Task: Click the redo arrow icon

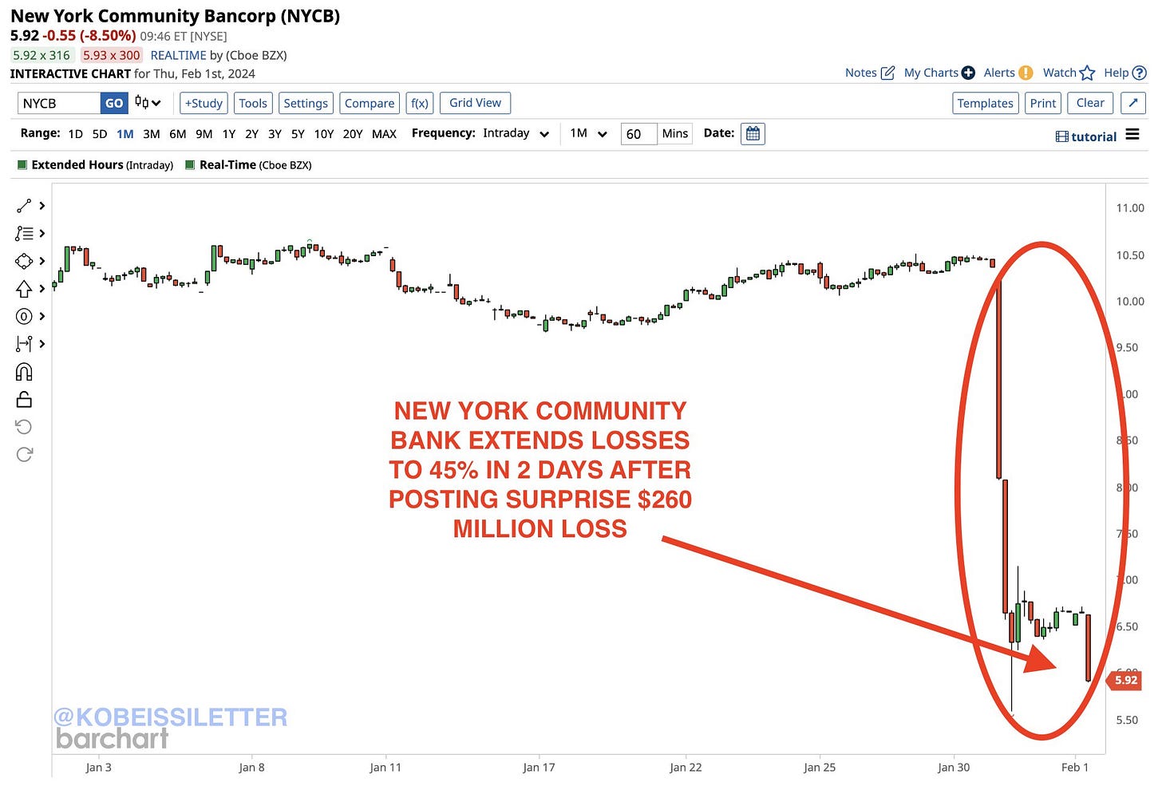Action: (24, 454)
